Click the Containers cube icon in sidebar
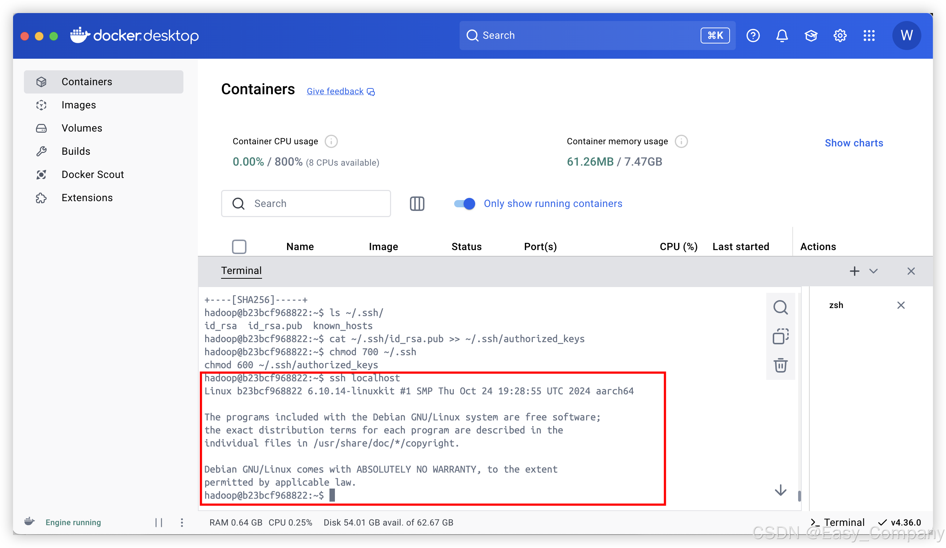The image size is (946, 548). 41,82
